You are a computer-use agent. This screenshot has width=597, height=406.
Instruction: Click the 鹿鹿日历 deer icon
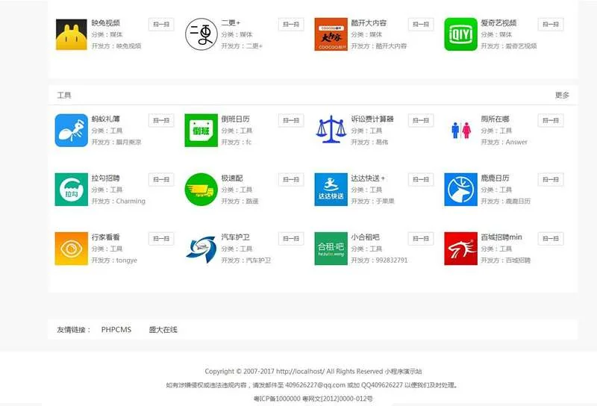(x=460, y=190)
